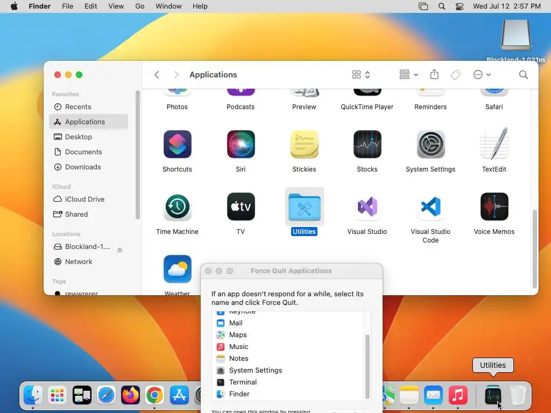This screenshot has height=413, width=551.
Task: Open System Settings app icon in Finder
Action: point(431,144)
